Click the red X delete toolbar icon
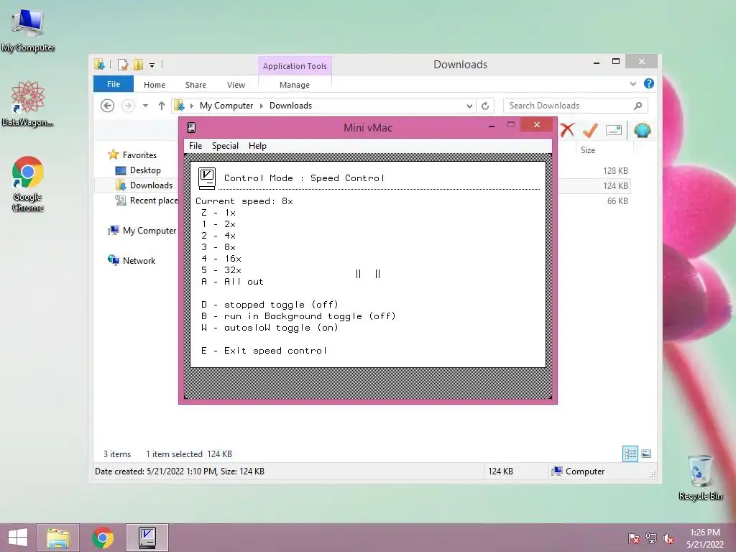736x552 pixels. [568, 130]
